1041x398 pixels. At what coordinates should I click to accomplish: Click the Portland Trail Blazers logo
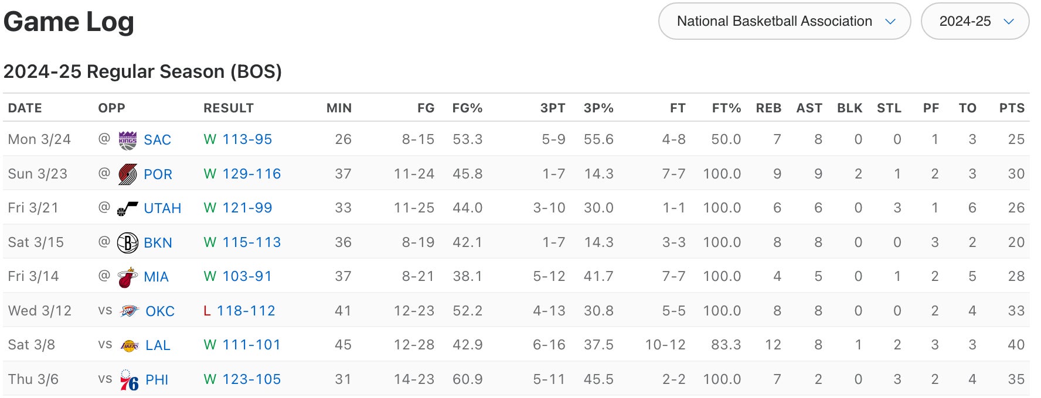pyautogui.click(x=127, y=174)
